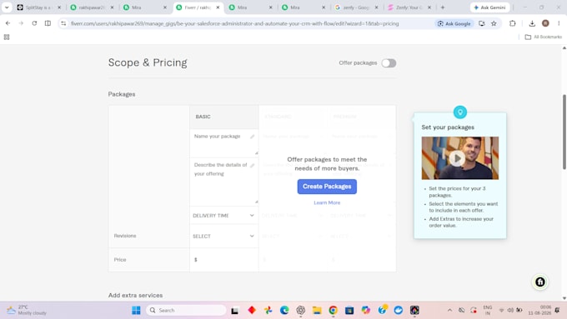Image resolution: width=567 pixels, height=319 pixels.
Task: Click the install app screen icon
Action: (482, 23)
